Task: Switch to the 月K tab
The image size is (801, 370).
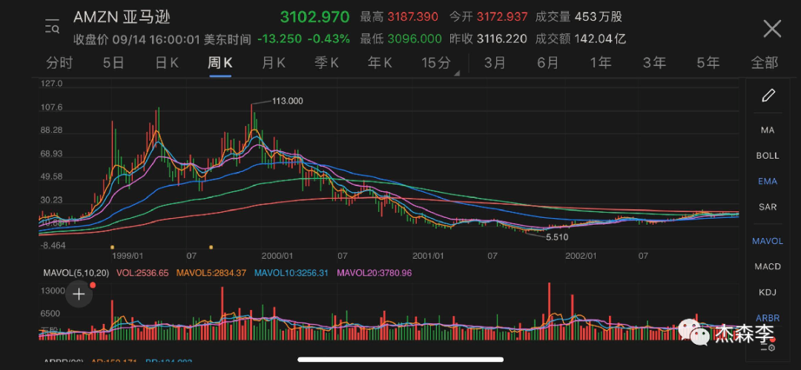Action: [273, 63]
